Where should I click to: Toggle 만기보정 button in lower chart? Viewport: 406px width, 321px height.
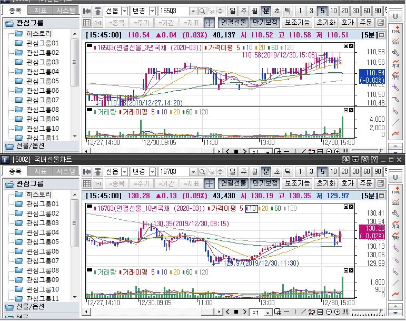265,183
